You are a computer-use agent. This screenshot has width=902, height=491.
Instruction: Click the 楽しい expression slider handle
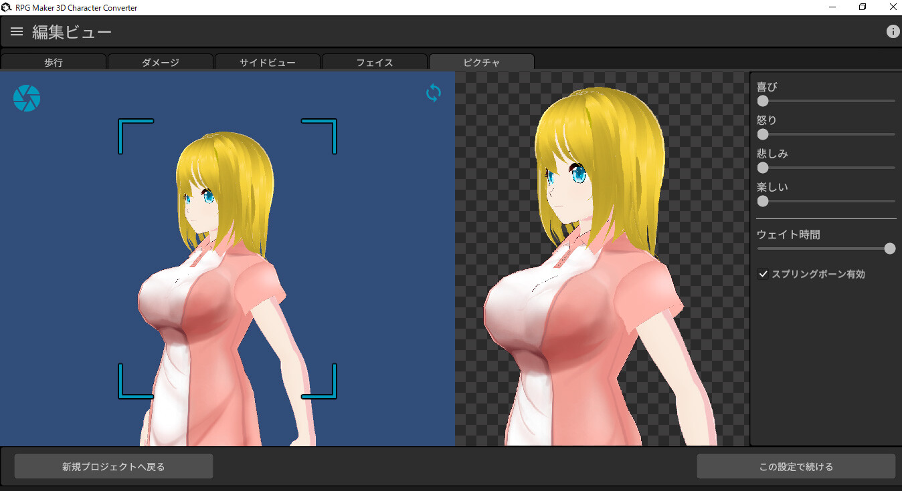pyautogui.click(x=762, y=201)
